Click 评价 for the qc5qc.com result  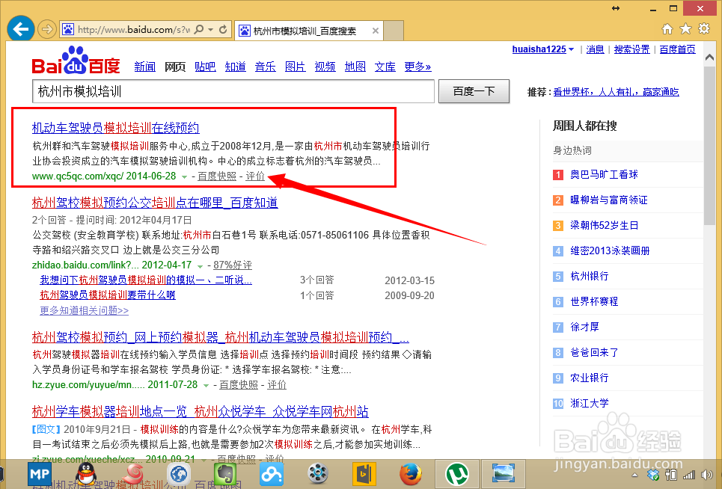[255, 176]
